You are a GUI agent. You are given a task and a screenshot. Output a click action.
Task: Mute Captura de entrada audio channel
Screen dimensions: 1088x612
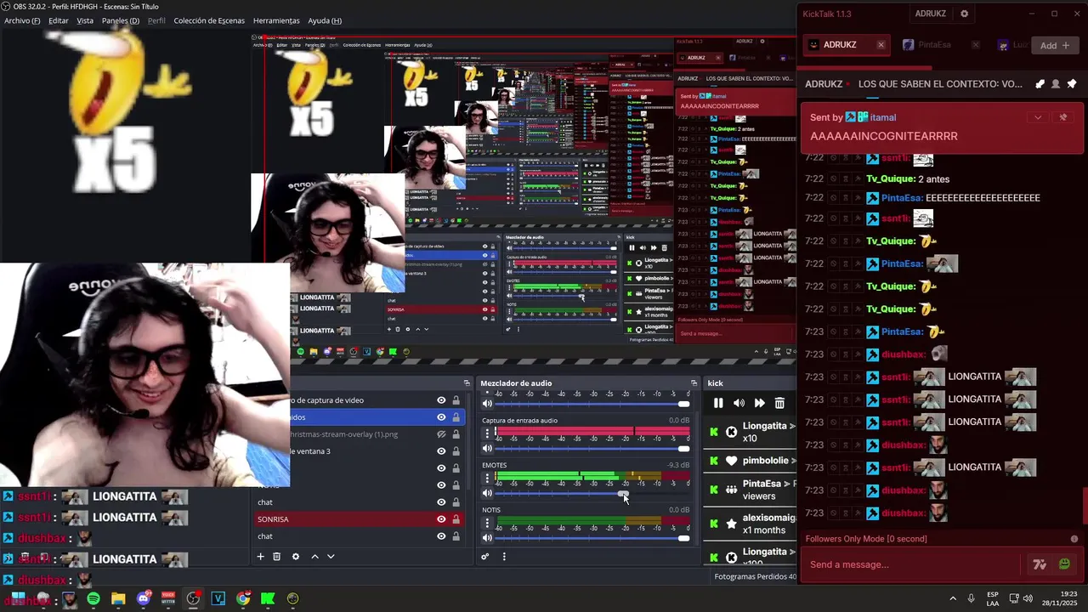tap(487, 448)
